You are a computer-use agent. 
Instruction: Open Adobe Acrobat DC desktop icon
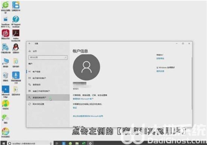[x=16, y=33]
